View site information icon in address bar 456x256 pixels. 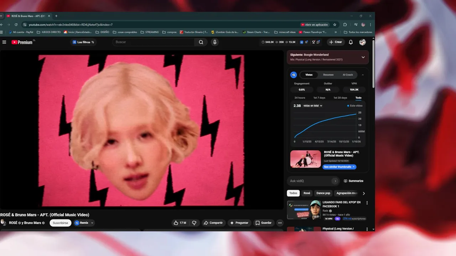(x=25, y=25)
